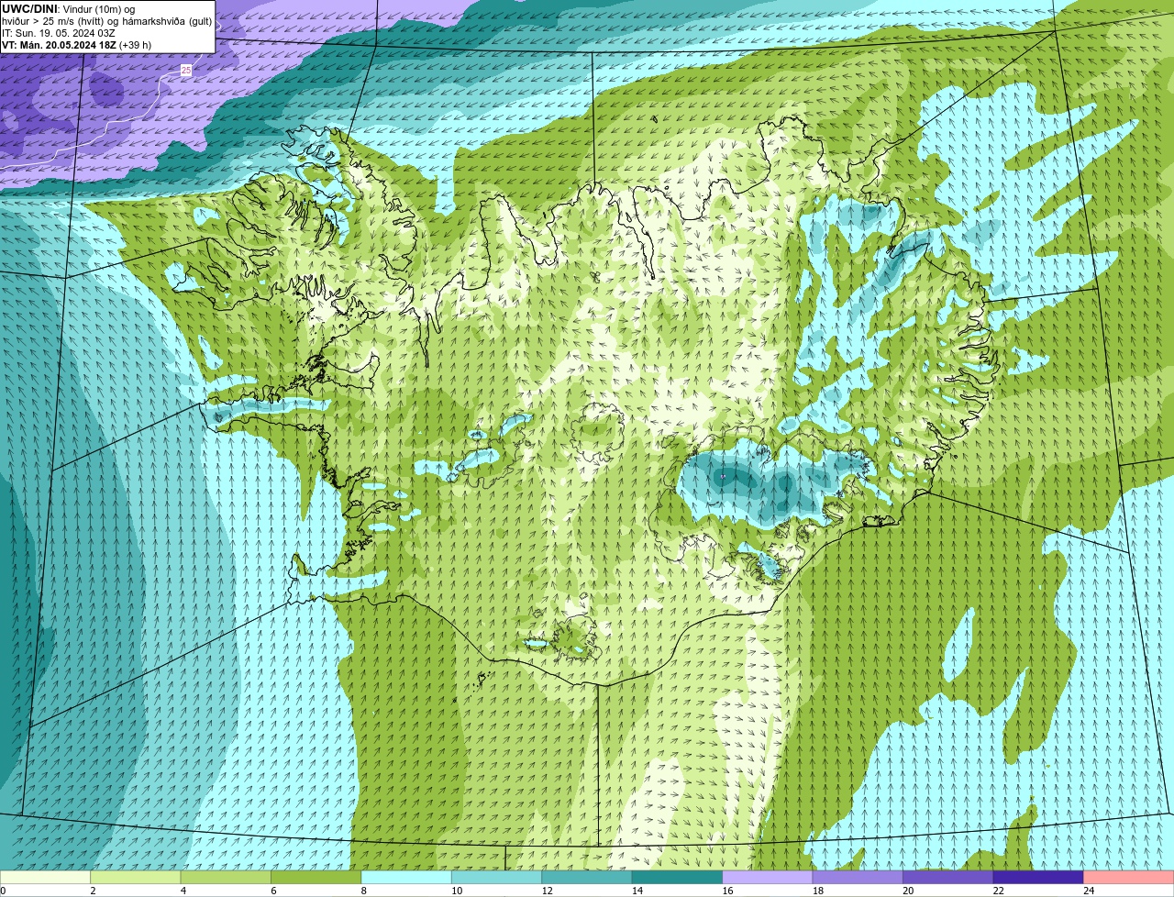Click the "UWC/DINI: Vindur (10m) og" title line

[69, 9]
